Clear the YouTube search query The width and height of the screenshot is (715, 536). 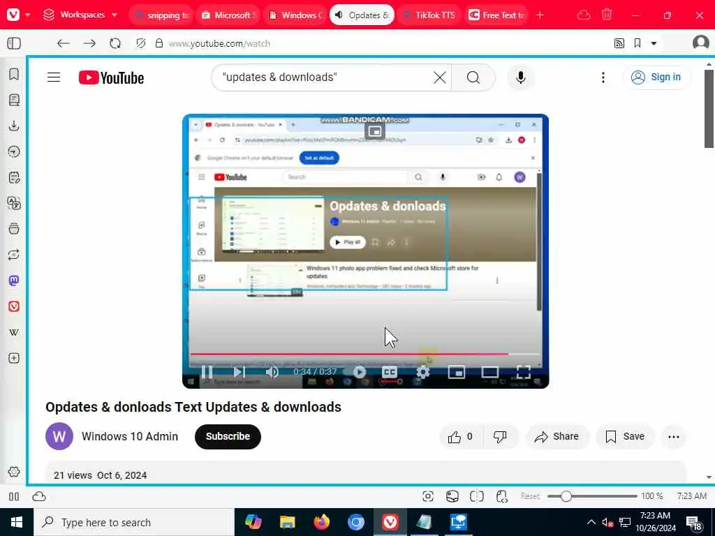(x=440, y=77)
